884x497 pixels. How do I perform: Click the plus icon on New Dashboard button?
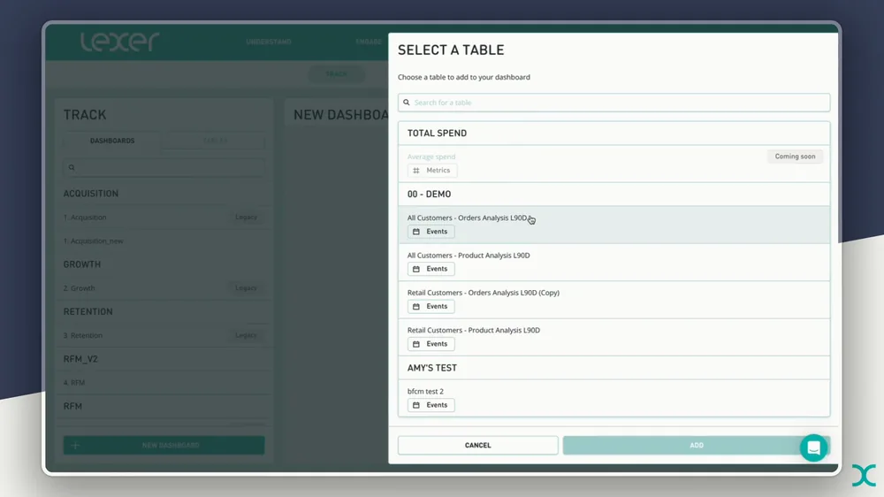75,445
